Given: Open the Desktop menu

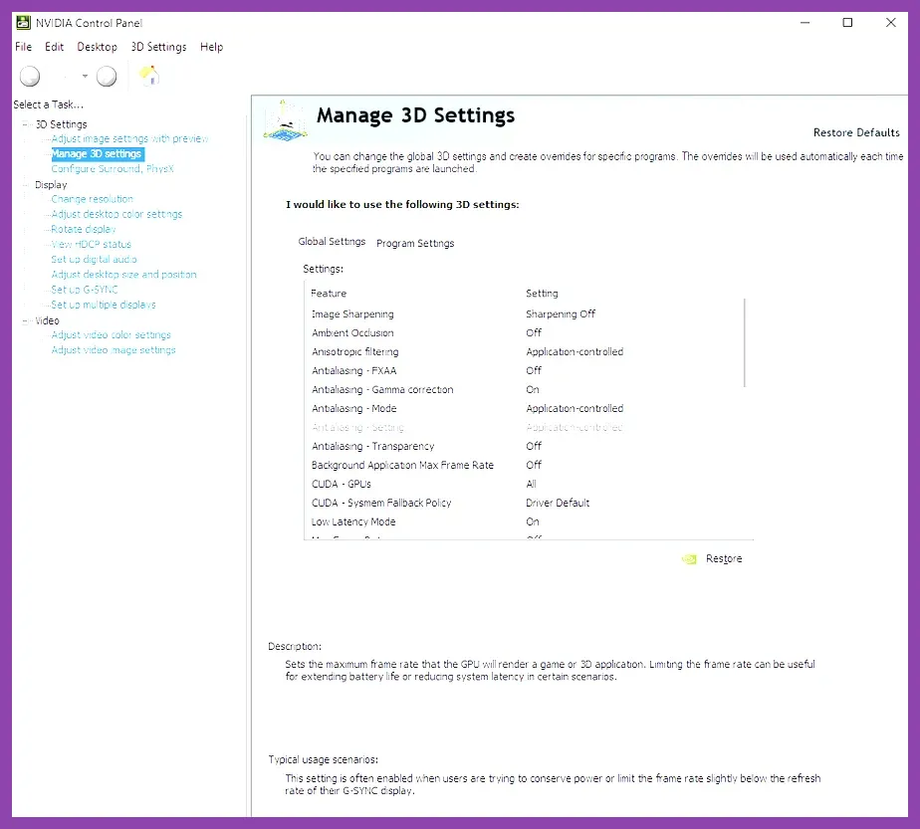Looking at the screenshot, I should click(x=97, y=47).
